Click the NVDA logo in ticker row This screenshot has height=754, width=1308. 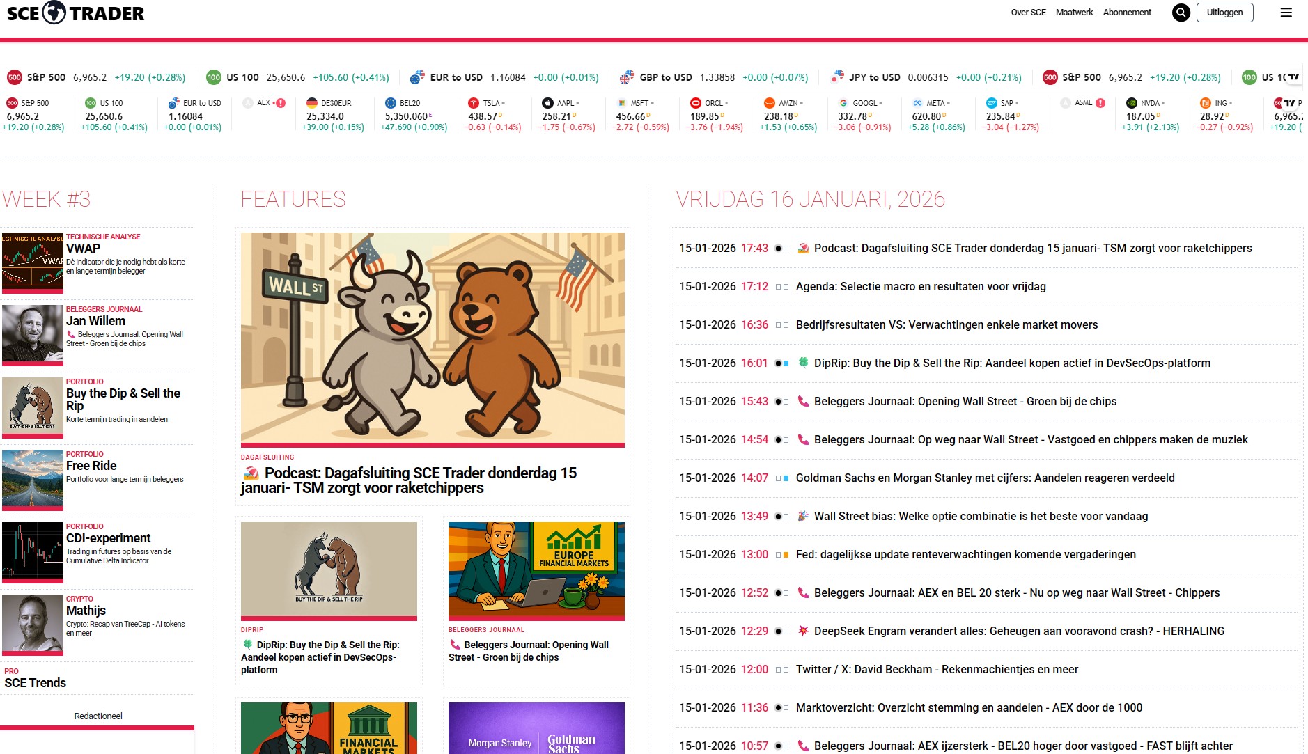tap(1132, 103)
